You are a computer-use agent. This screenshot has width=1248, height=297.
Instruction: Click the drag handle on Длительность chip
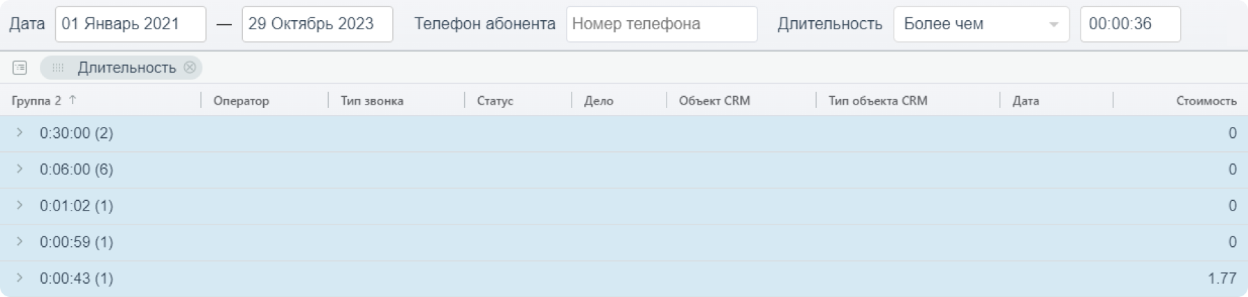pyautogui.click(x=58, y=68)
